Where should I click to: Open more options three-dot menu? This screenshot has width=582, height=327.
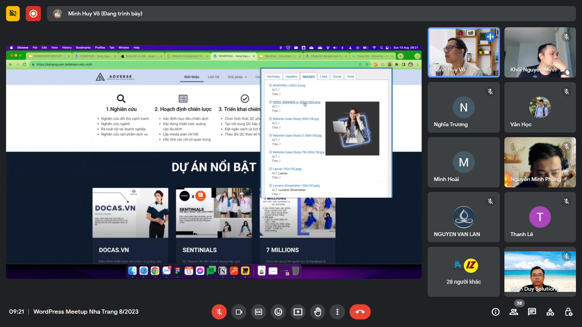(337, 312)
